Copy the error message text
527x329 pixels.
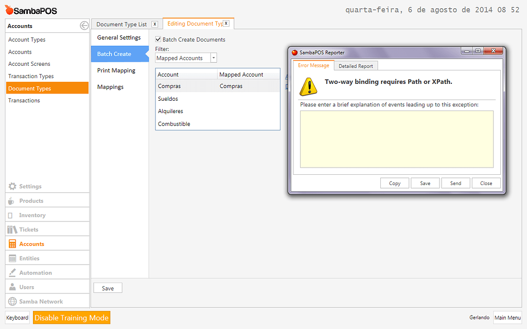pos(394,182)
